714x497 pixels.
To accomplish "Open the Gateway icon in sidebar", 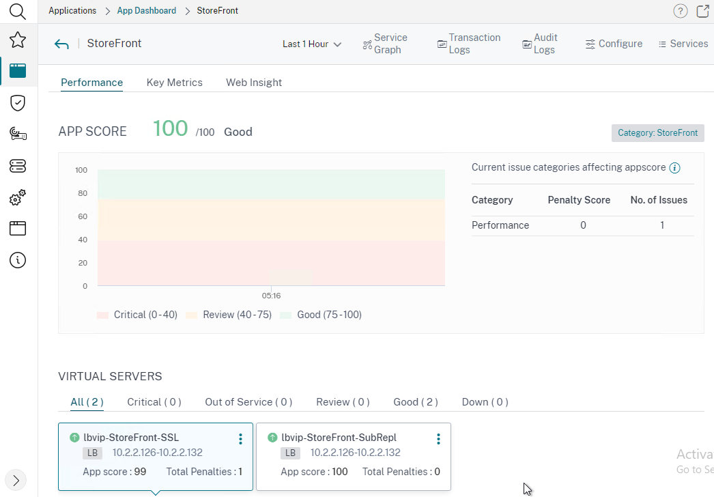I will click(18, 134).
